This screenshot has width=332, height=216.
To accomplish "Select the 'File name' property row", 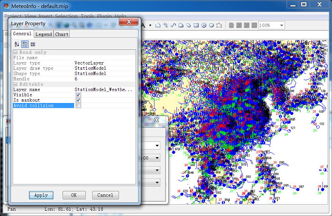I will 74,57.
